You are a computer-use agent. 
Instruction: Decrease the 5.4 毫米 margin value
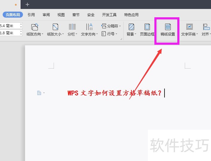[x=21, y=27]
